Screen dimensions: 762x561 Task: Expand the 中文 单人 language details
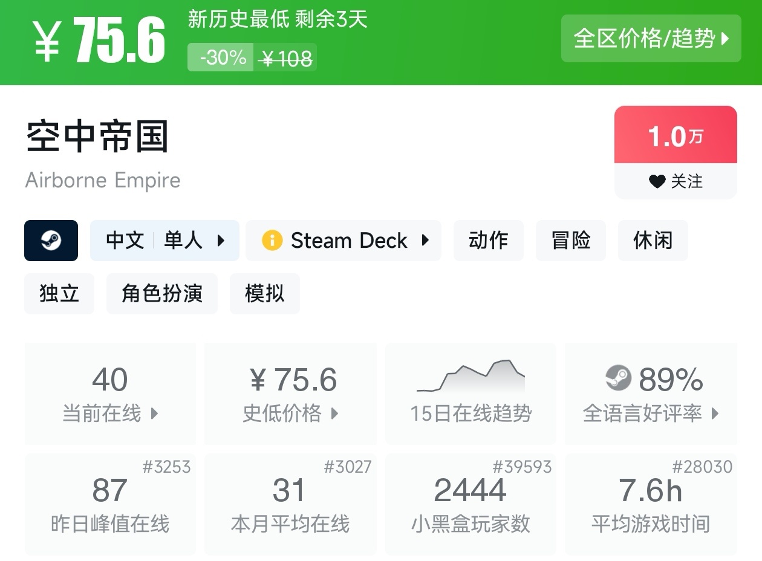164,241
